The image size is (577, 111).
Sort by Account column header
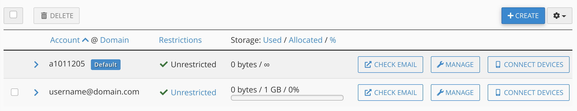65,40
